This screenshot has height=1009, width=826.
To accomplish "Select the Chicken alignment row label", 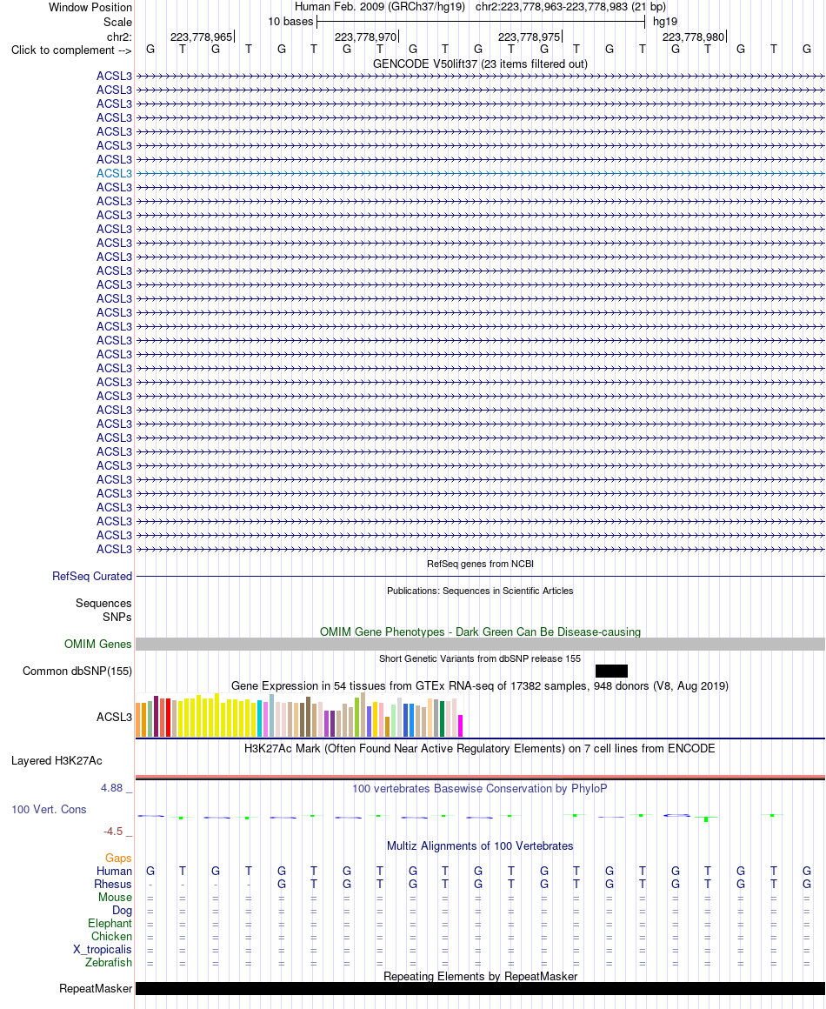I will click(111, 936).
